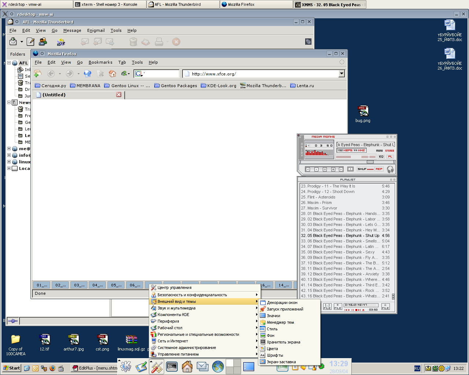Click the Firefox Back arrow button
The height and width of the screenshot is (375, 469).
[x=51, y=74]
